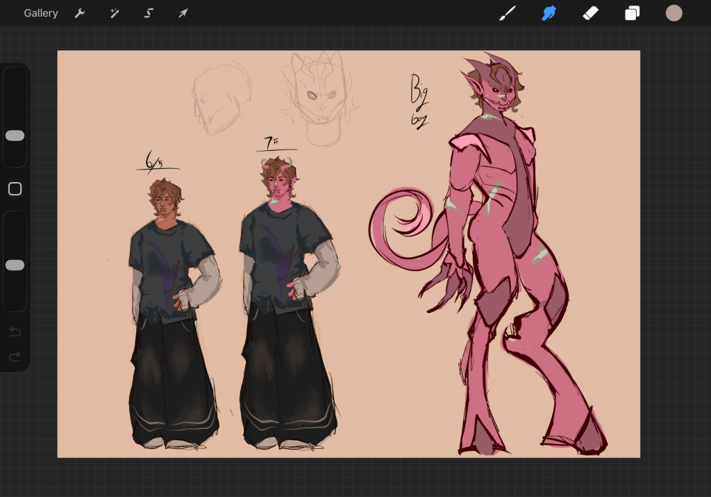Select the Paint brush tool
Image resolution: width=711 pixels, height=497 pixels.
(508, 13)
